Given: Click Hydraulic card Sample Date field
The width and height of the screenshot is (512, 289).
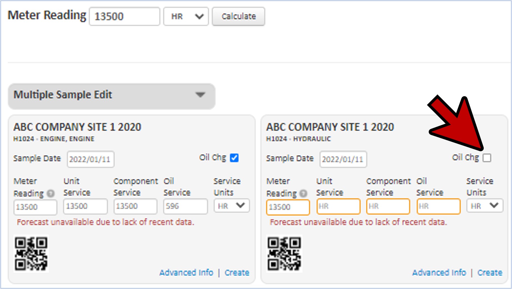Looking at the screenshot, I should point(343,159).
